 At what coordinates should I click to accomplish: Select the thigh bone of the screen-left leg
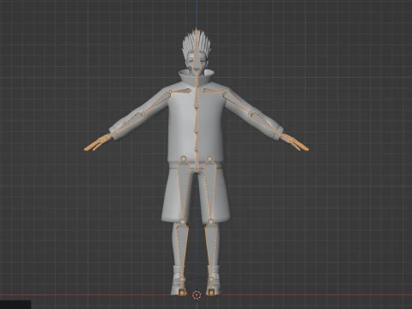(x=184, y=191)
